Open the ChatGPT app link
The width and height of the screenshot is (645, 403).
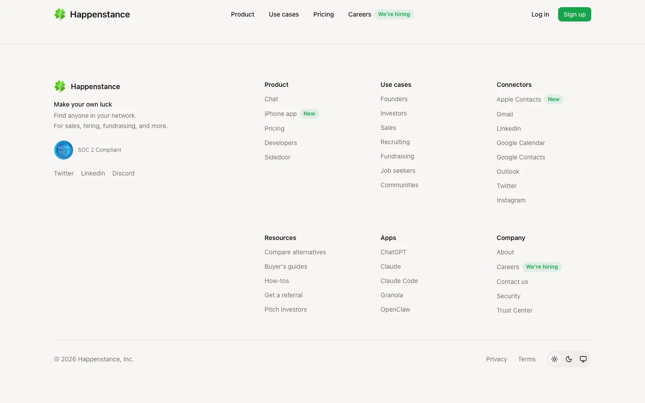394,252
